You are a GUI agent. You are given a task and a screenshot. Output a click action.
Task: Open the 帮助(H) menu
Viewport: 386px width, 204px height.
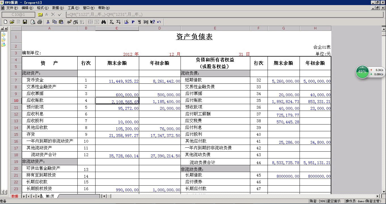(x=104, y=8)
